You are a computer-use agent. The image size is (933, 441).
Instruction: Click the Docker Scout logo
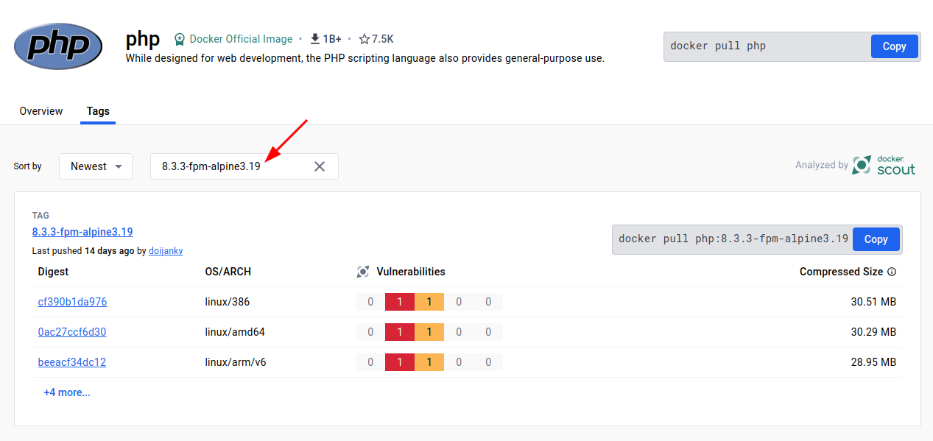tap(884, 166)
